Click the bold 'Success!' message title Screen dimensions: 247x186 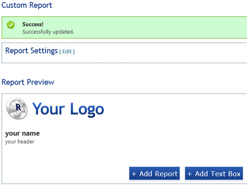33,25
